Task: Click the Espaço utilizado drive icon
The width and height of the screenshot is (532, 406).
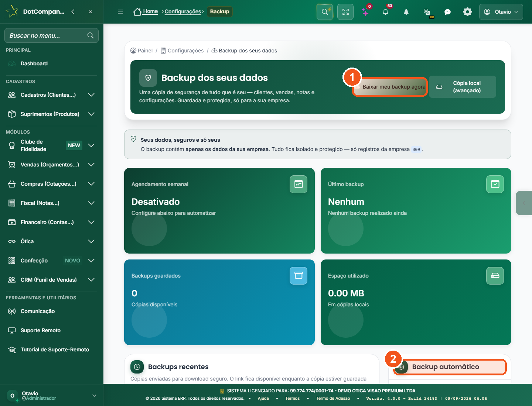Action: click(x=495, y=276)
